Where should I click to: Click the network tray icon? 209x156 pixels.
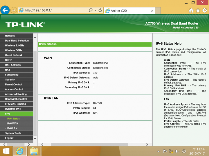pos(171,151)
